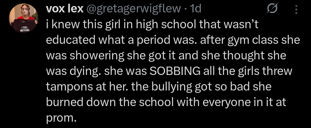This screenshot has height=128, width=311.
Task: Open vox lex's profile picture
Action: click(24, 18)
